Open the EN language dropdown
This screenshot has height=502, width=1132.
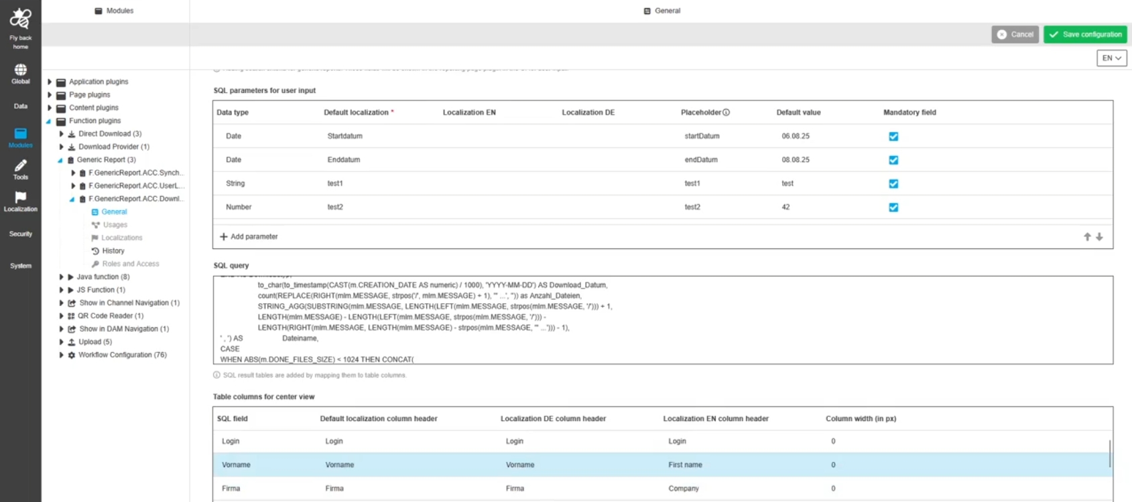pyautogui.click(x=1111, y=58)
